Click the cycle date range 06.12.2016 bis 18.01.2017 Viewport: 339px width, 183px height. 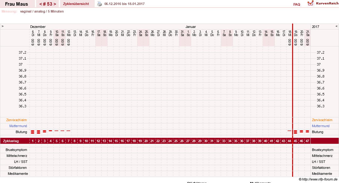(125, 4)
